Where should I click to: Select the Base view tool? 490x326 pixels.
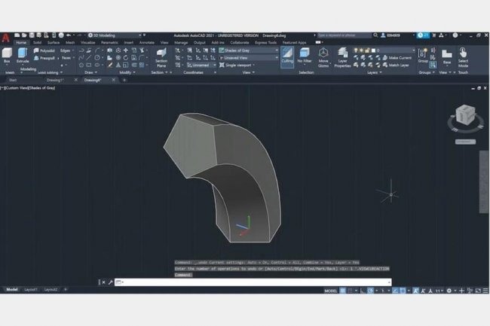tap(447, 56)
